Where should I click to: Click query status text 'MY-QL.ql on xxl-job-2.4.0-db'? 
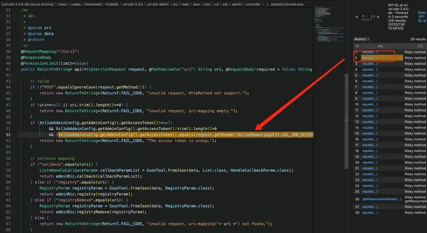click(399, 9)
